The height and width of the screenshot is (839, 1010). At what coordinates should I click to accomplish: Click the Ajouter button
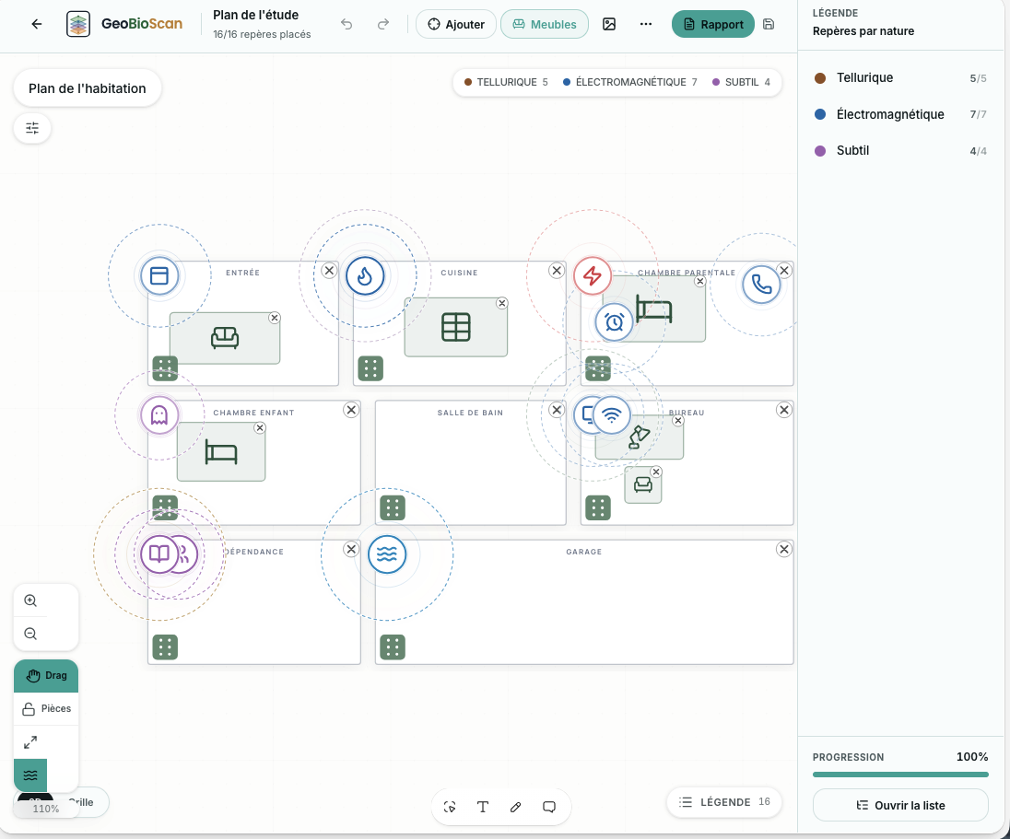pyautogui.click(x=456, y=25)
